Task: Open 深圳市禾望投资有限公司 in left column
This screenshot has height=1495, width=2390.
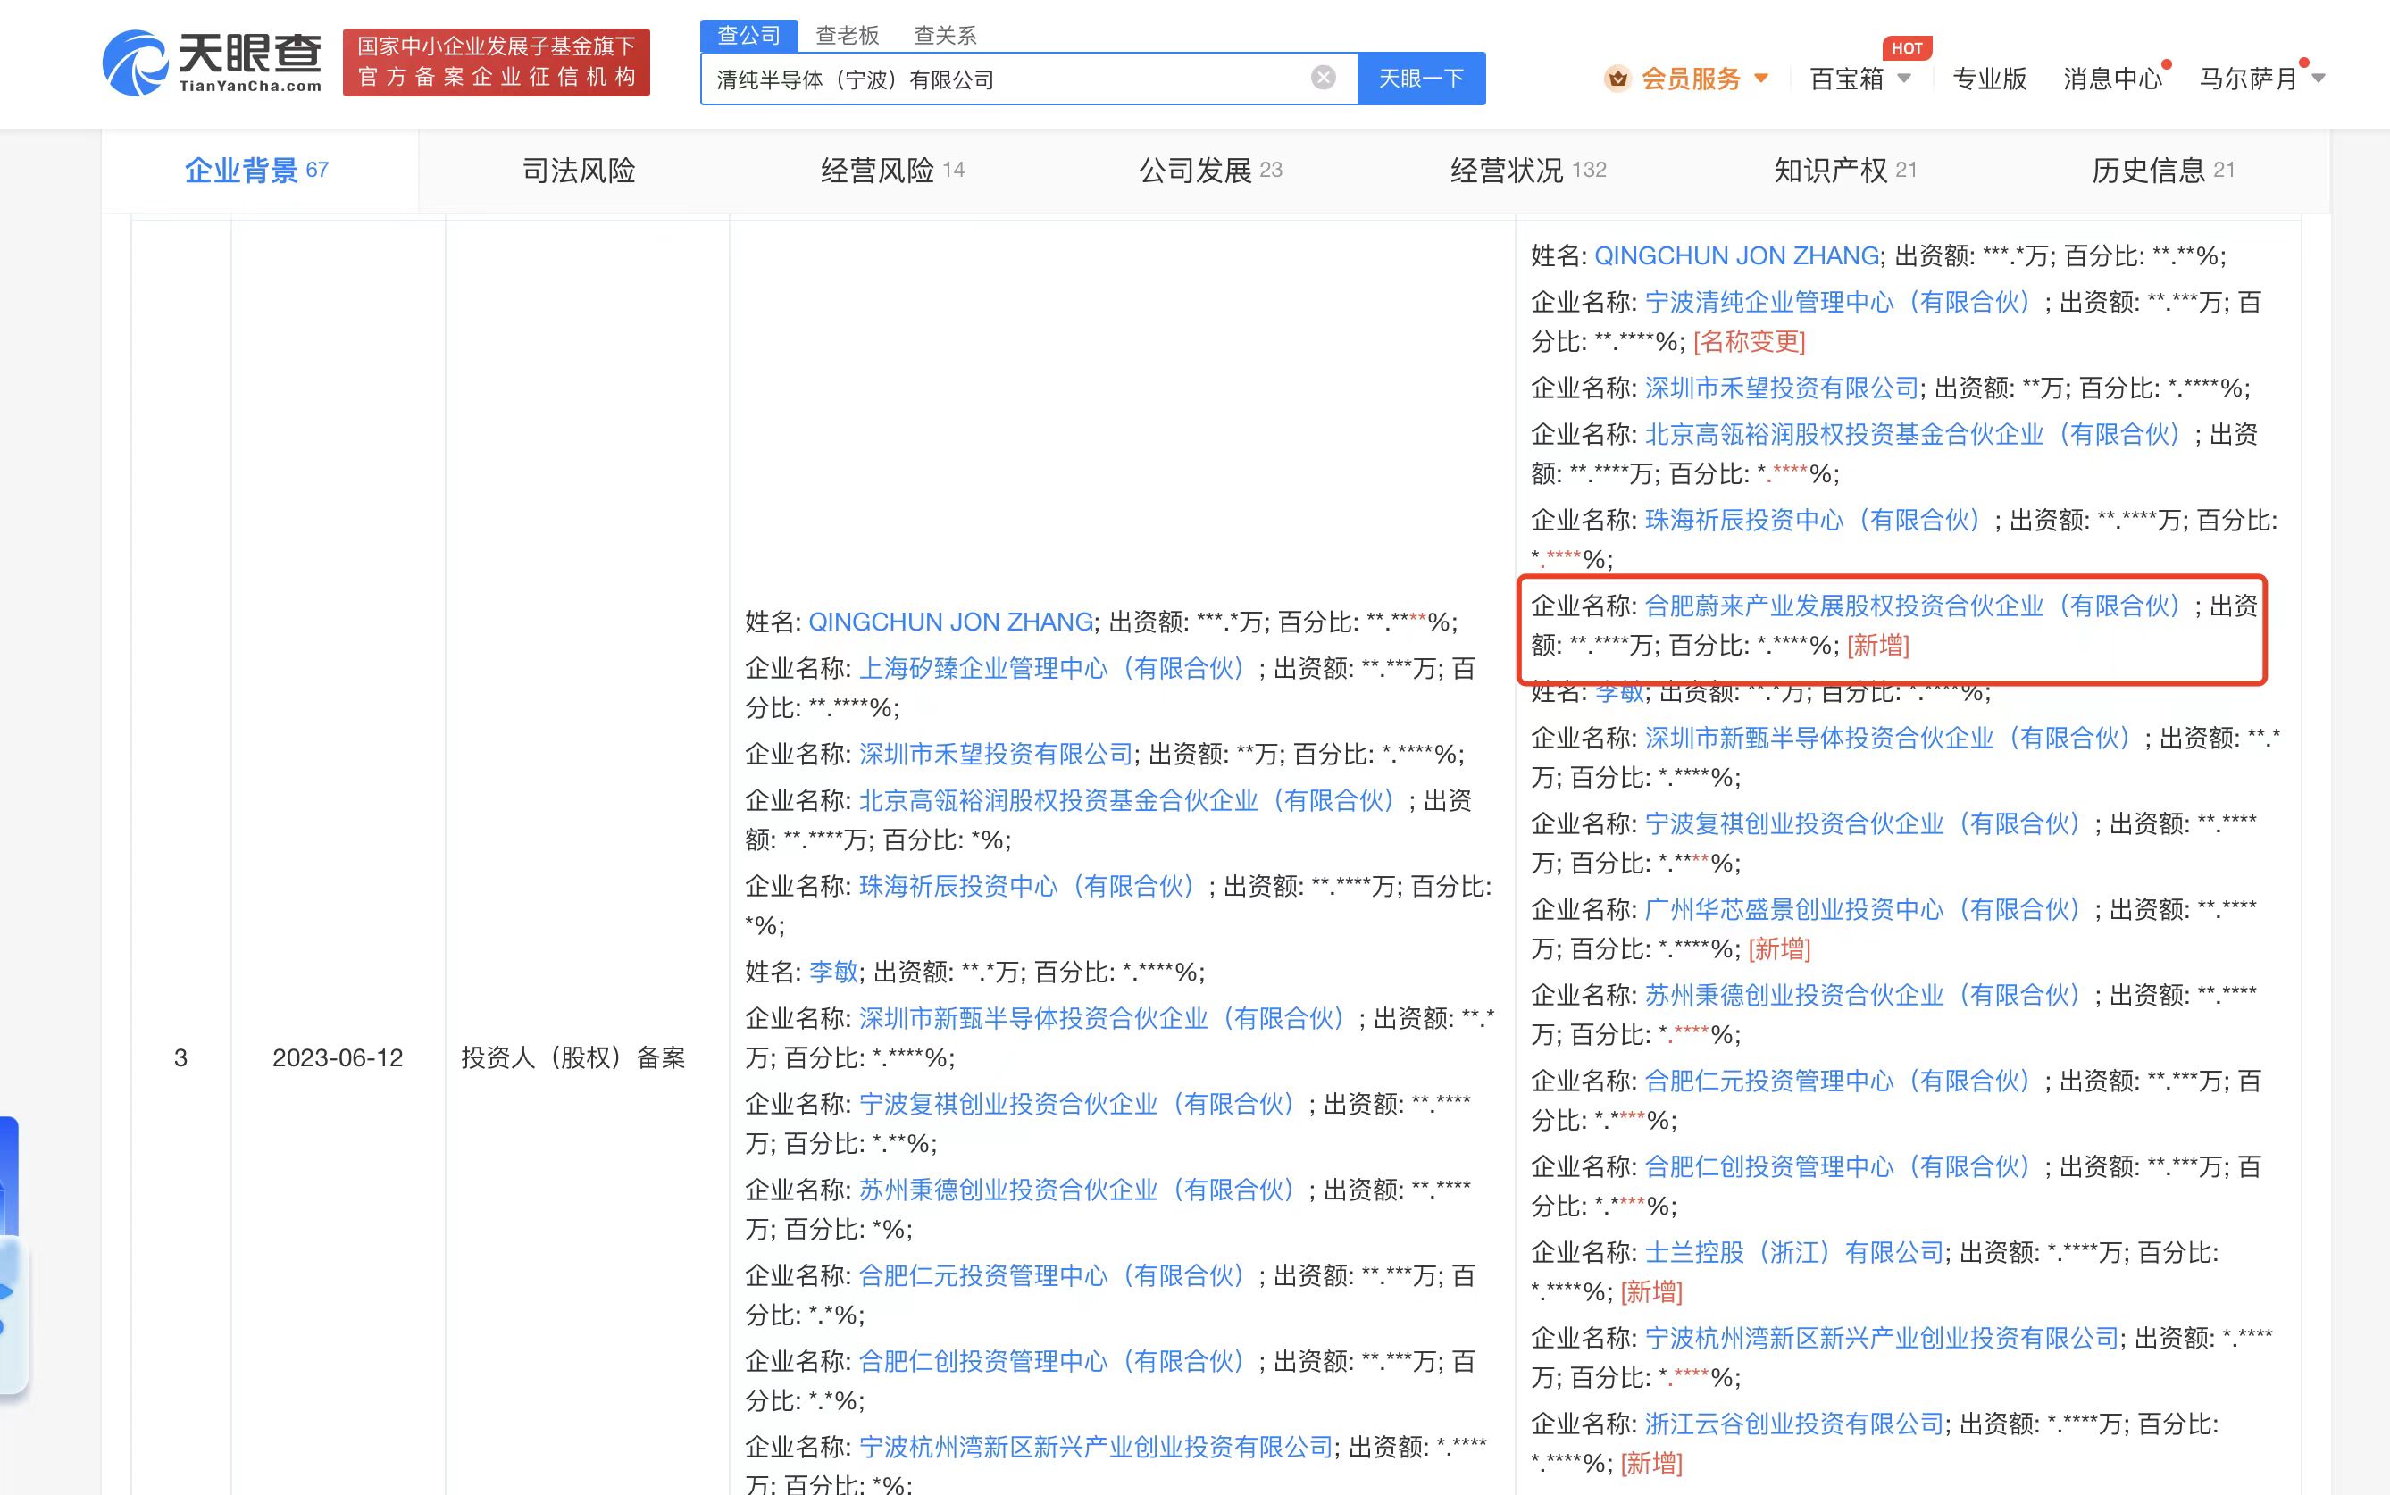Action: pos(996,755)
